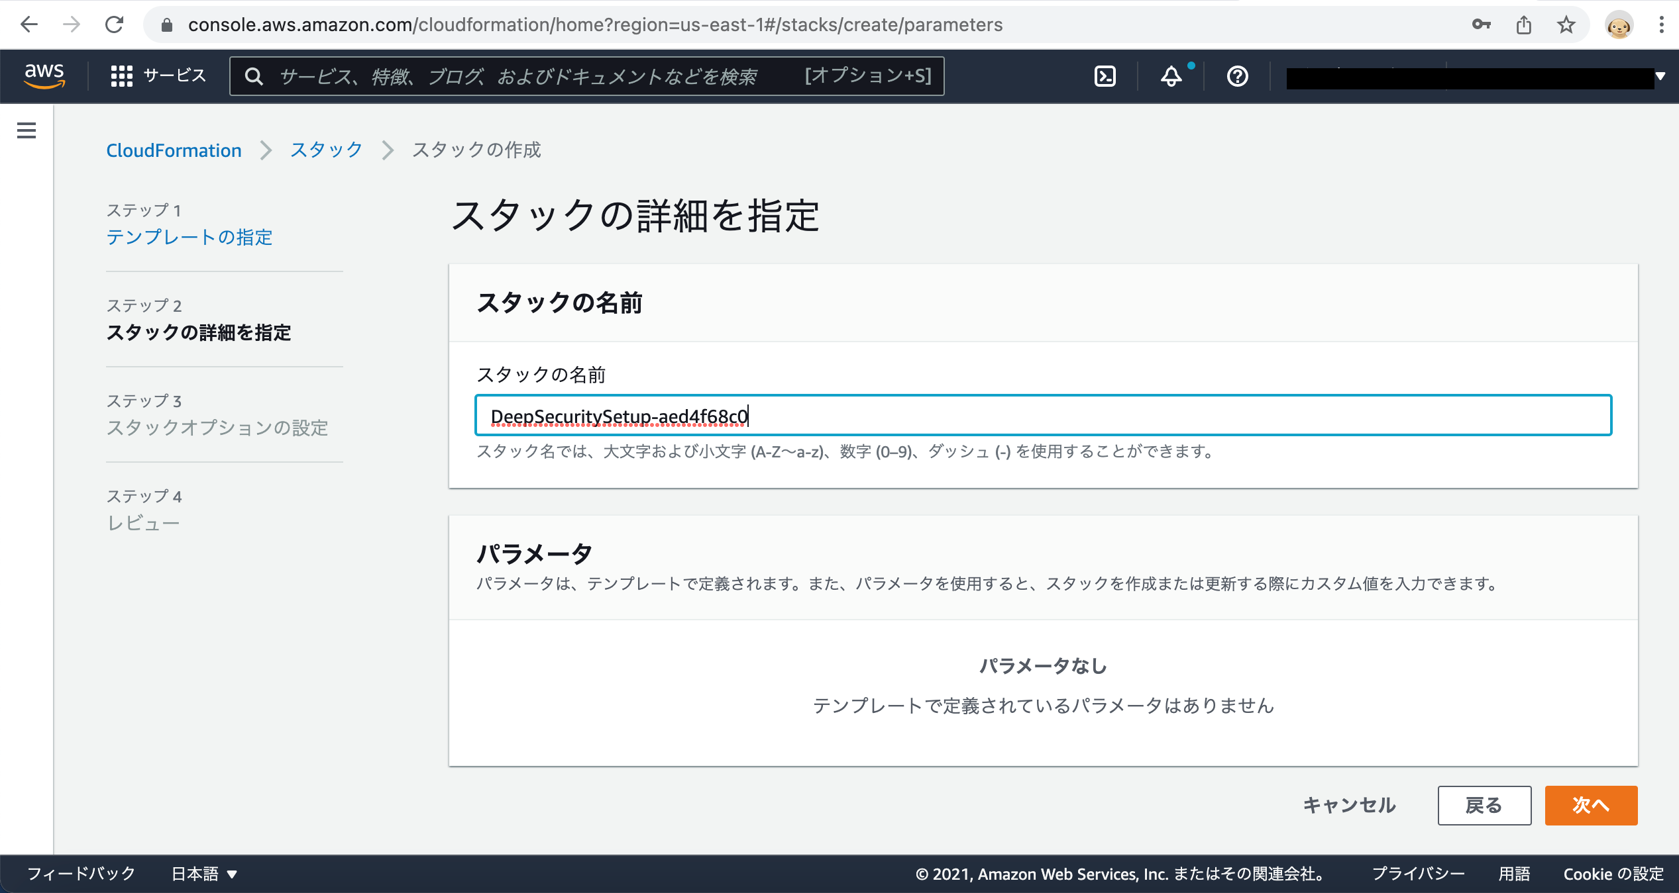Click the copyright 2021 Amazon Web Services text
Screen dimensions: 1679x893
coord(1121,874)
